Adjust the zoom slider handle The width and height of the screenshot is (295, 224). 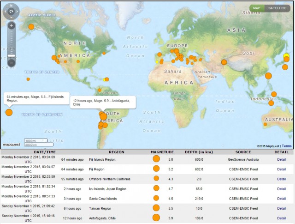(11, 56)
